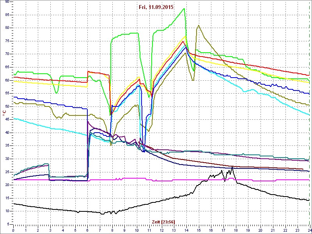Image resolution: width=312 pixels, height=234 pixels.
Task: Pick the hour 0 label on the time axis
Action: click(x=13, y=229)
